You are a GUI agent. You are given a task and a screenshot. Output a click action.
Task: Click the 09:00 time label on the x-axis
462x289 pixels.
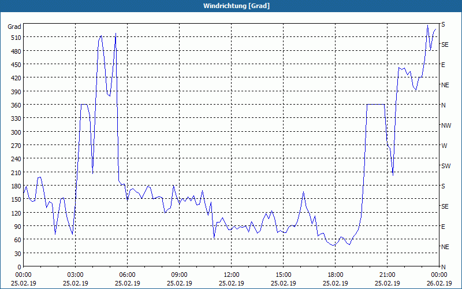[x=180, y=275]
